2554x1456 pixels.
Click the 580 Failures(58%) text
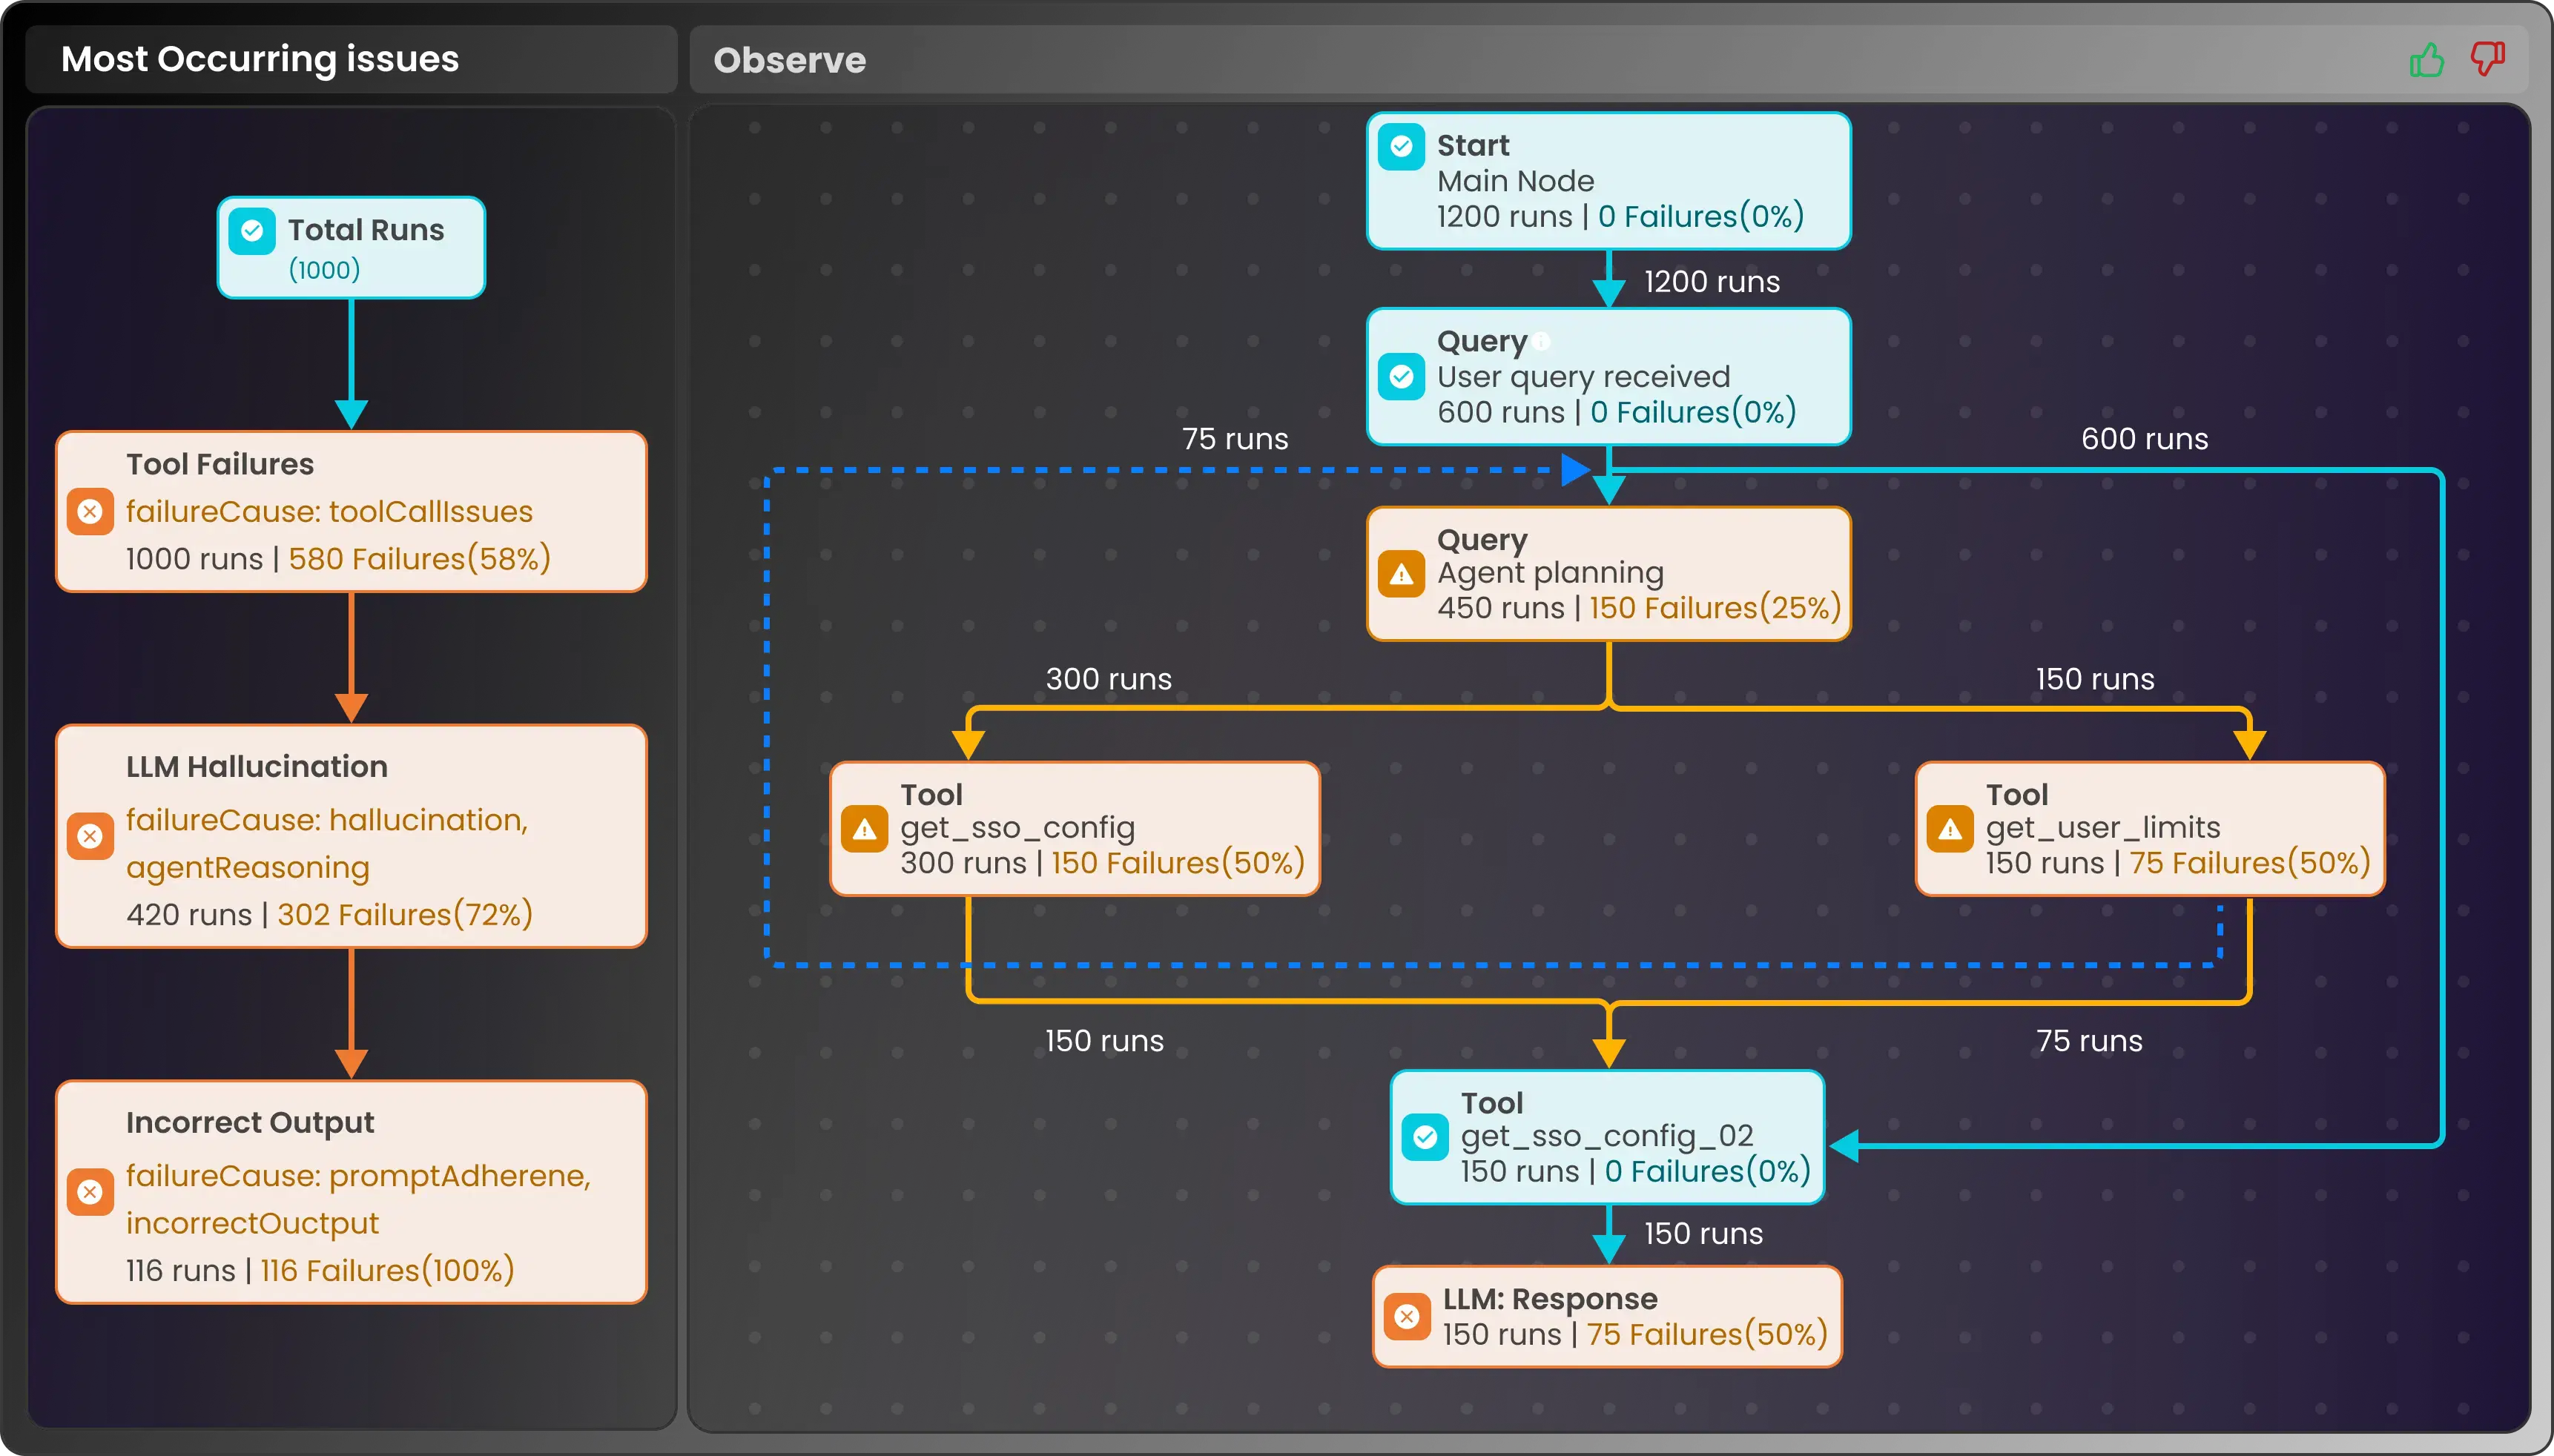coord(420,558)
